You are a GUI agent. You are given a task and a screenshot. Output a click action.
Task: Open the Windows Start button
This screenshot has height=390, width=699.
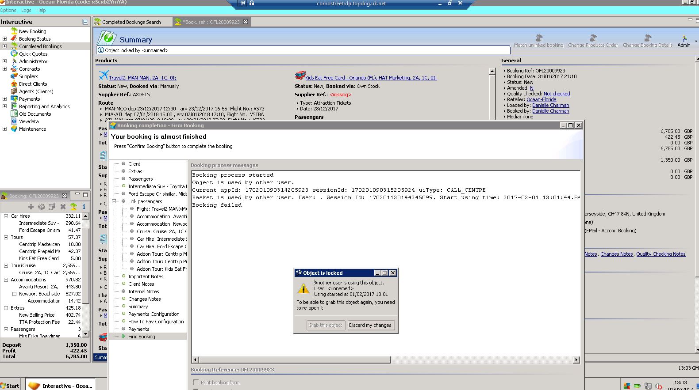(x=11, y=385)
